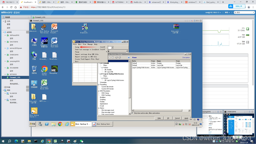The height and width of the screenshot is (144, 256).
Task: Click Apply in Kiwi Syslog Setup
Action: point(186,118)
